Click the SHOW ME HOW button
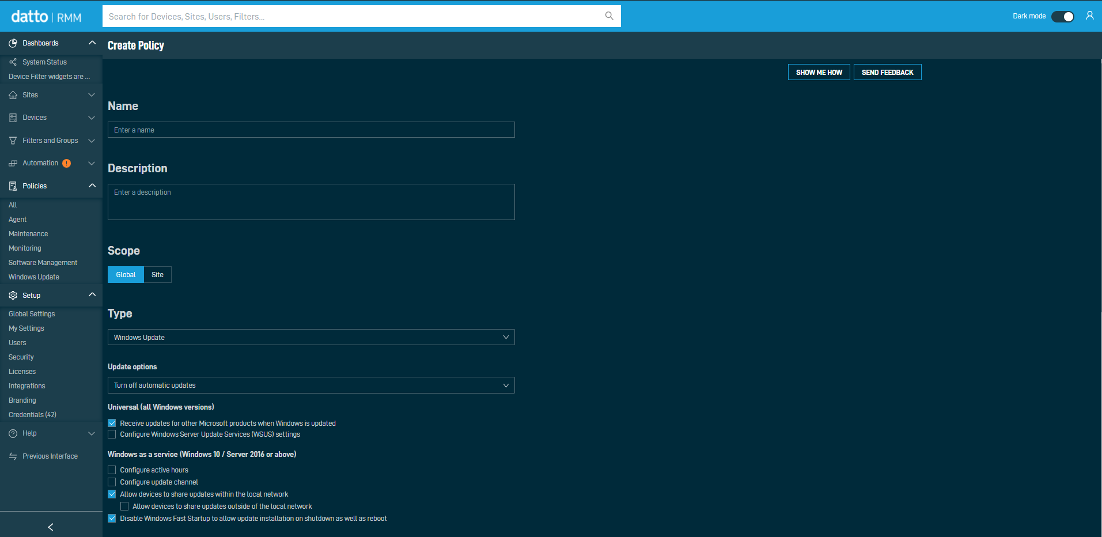The width and height of the screenshot is (1102, 537). tap(819, 72)
